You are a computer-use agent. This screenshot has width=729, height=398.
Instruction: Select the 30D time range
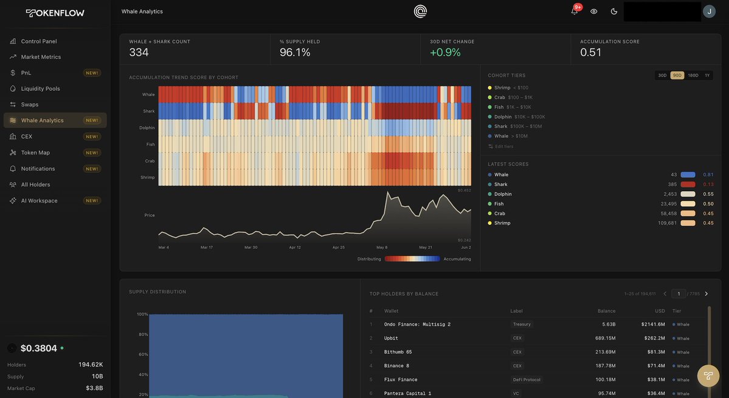(x=662, y=75)
